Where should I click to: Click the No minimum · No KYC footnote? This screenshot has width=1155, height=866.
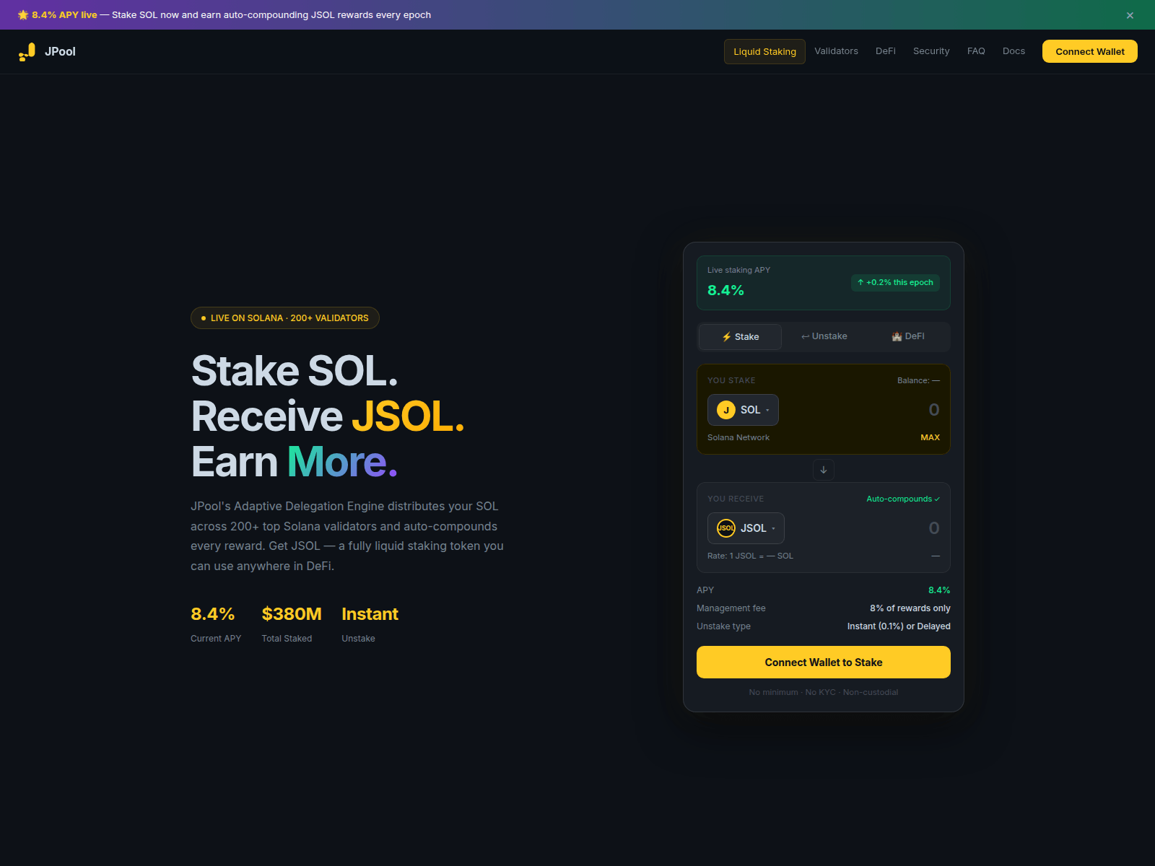(x=824, y=692)
